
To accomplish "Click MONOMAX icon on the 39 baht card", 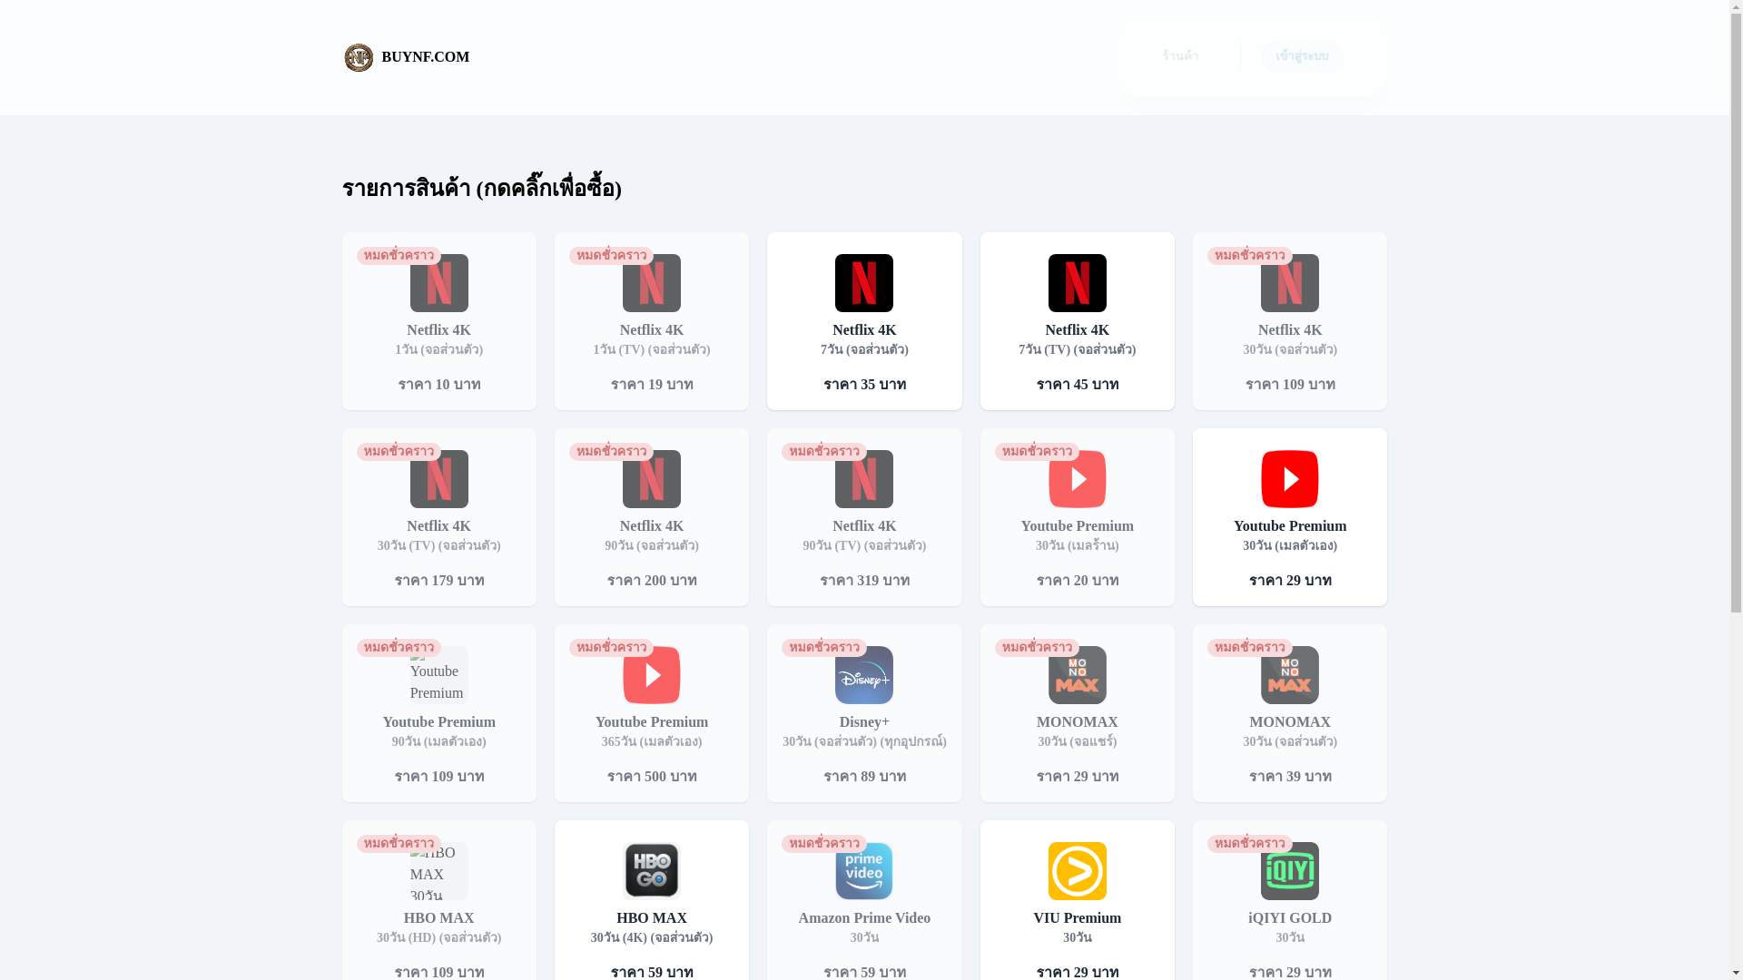I will pyautogui.click(x=1290, y=675).
